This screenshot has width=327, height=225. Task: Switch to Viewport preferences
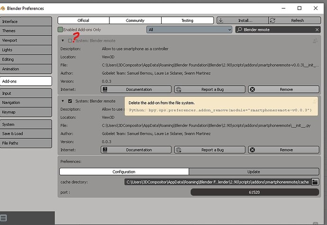pos(26,40)
